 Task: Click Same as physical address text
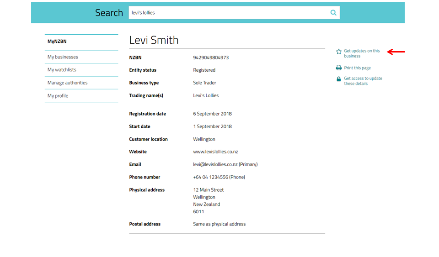tap(219, 224)
